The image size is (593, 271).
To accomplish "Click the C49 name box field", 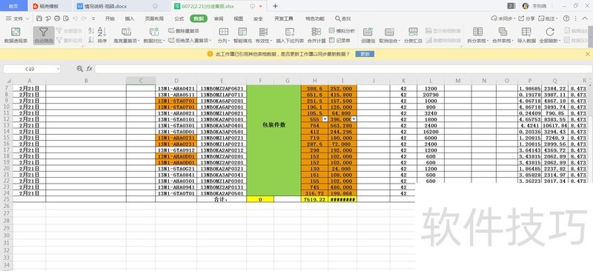I will pyautogui.click(x=29, y=69).
